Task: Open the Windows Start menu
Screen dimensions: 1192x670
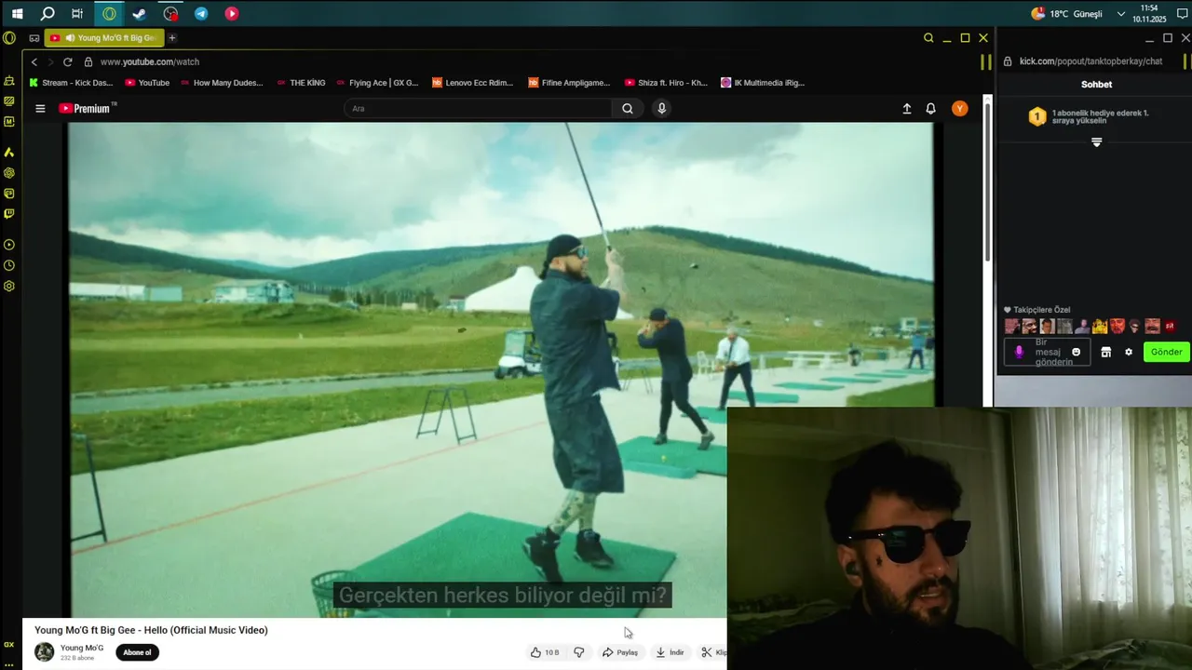Action: point(17,14)
